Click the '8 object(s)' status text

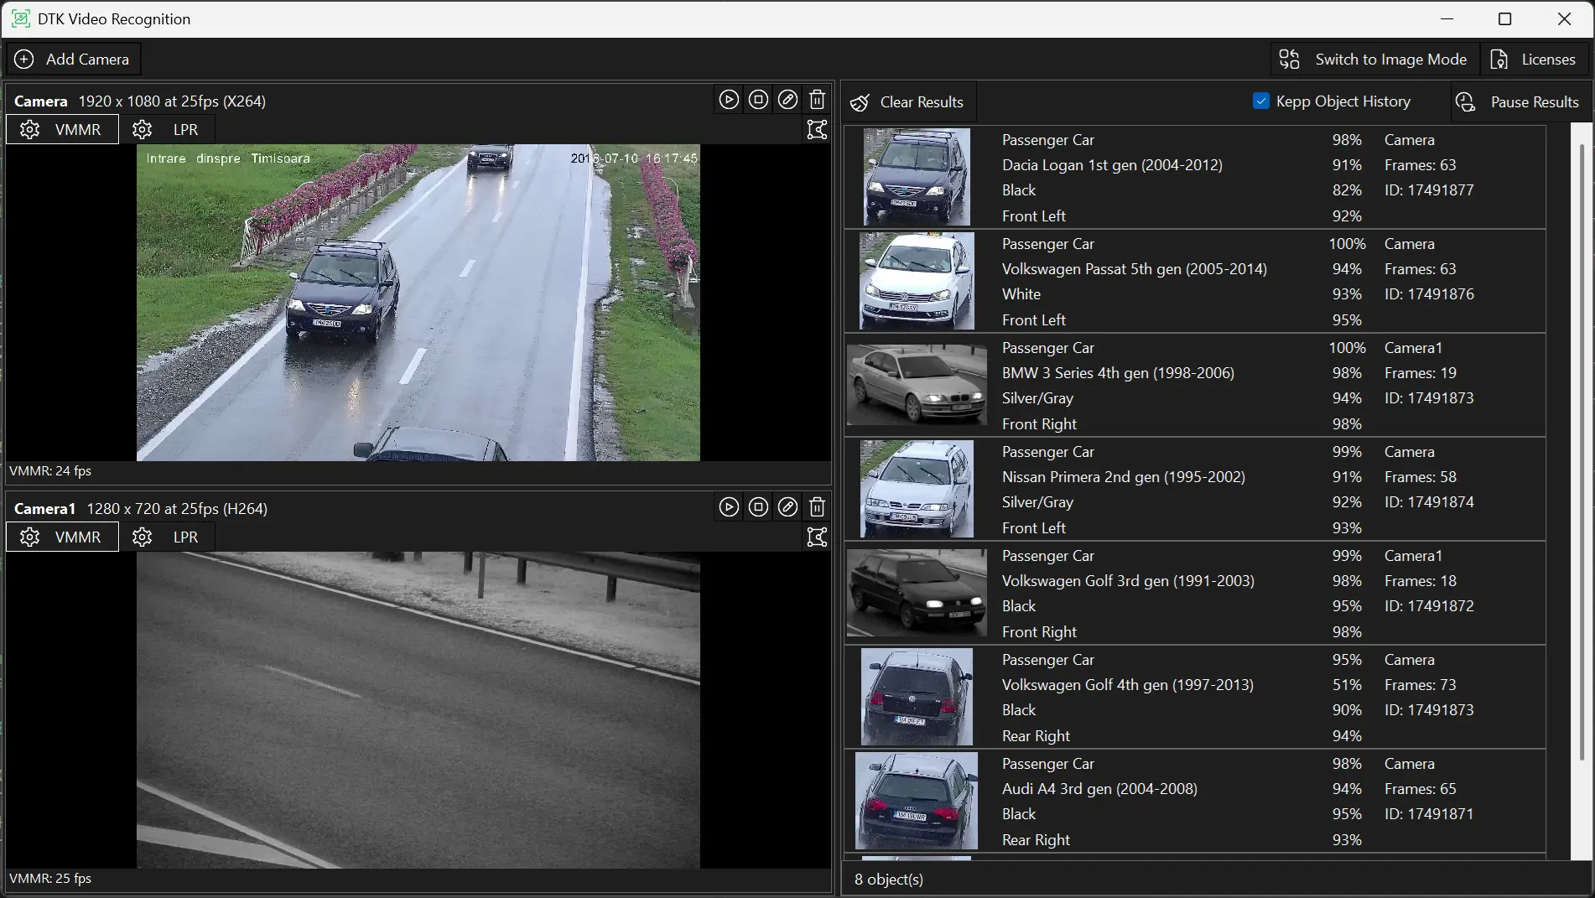(x=889, y=880)
